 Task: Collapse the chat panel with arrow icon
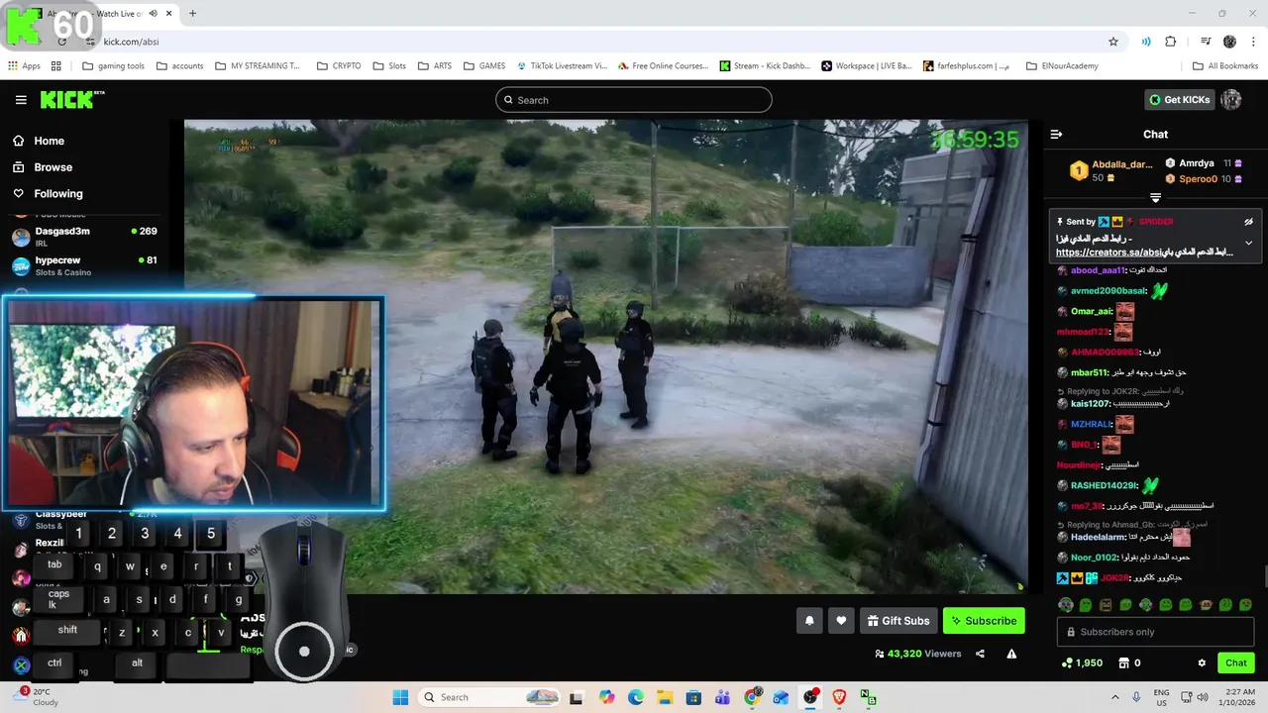pyautogui.click(x=1056, y=134)
